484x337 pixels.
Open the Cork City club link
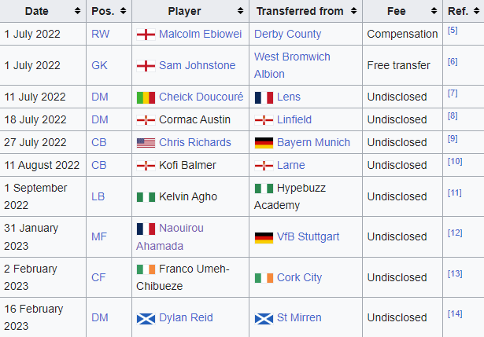click(299, 277)
